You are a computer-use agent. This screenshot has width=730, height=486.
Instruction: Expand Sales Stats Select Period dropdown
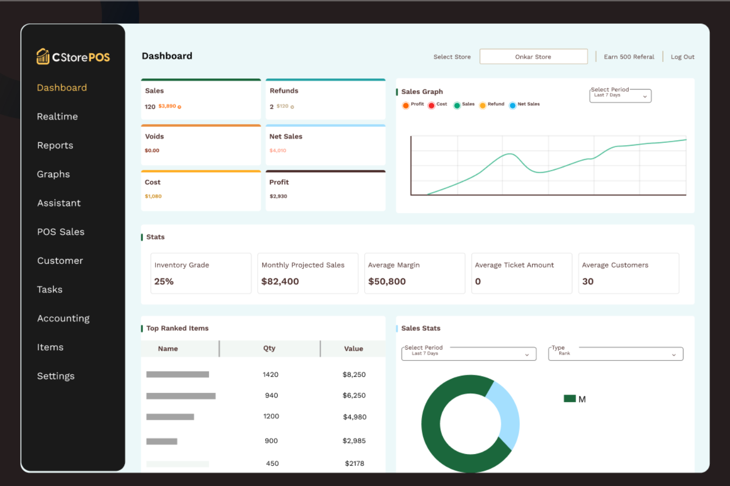469,354
